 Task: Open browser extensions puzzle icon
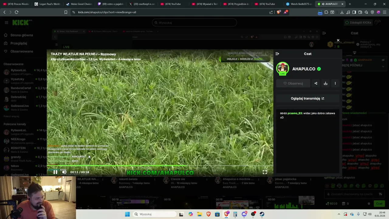tap(326, 12)
